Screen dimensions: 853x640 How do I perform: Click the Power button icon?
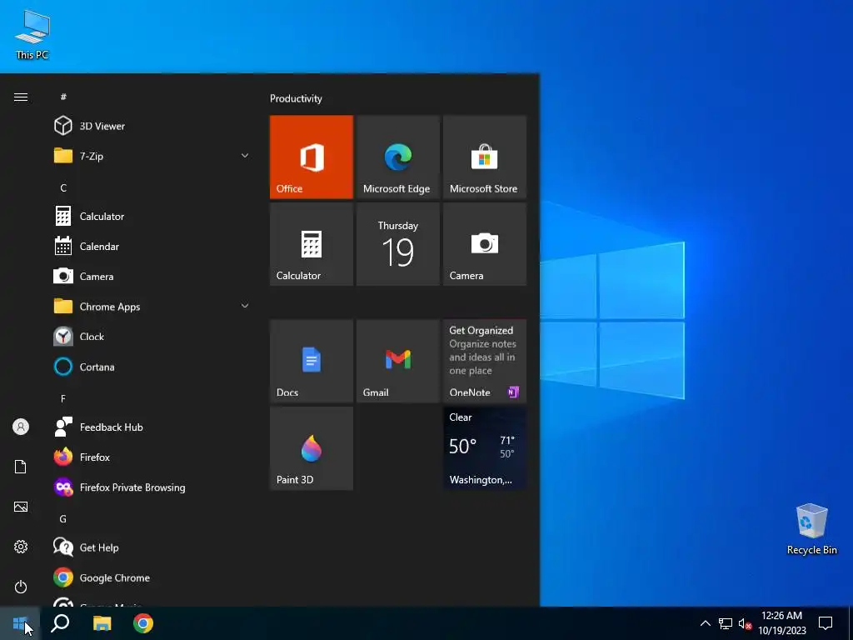(21, 587)
